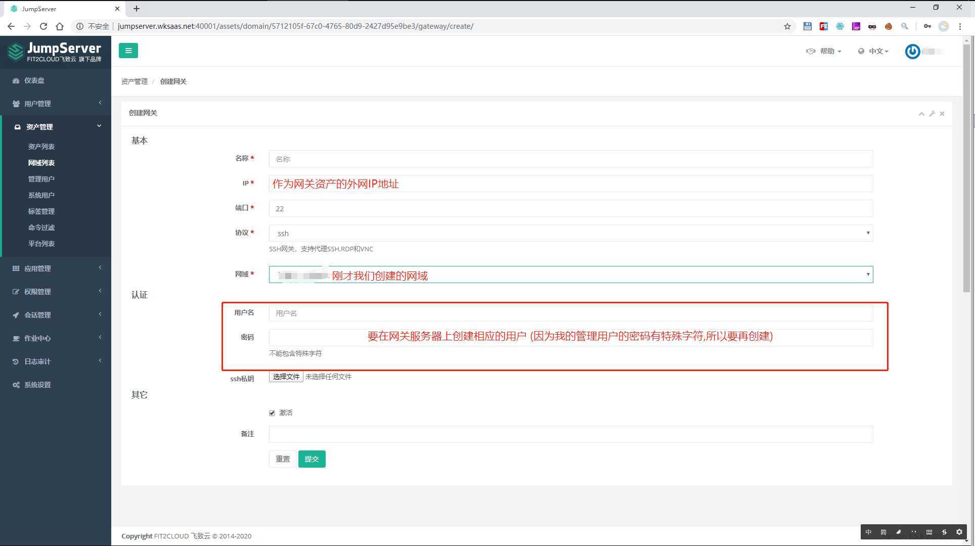This screenshot has width=975, height=546.
Task: Open 管理用户 in the sidebar
Action: (x=41, y=179)
